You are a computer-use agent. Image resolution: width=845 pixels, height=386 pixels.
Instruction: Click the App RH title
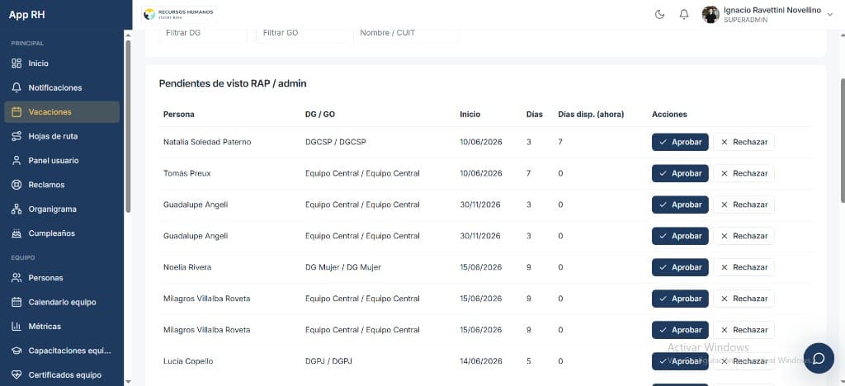26,15
